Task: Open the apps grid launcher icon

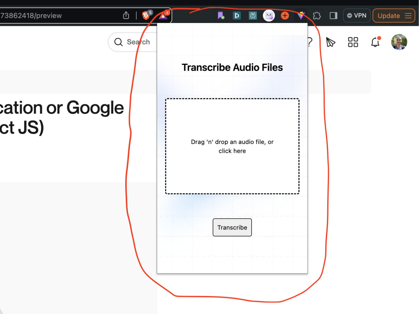Action: 353,42
